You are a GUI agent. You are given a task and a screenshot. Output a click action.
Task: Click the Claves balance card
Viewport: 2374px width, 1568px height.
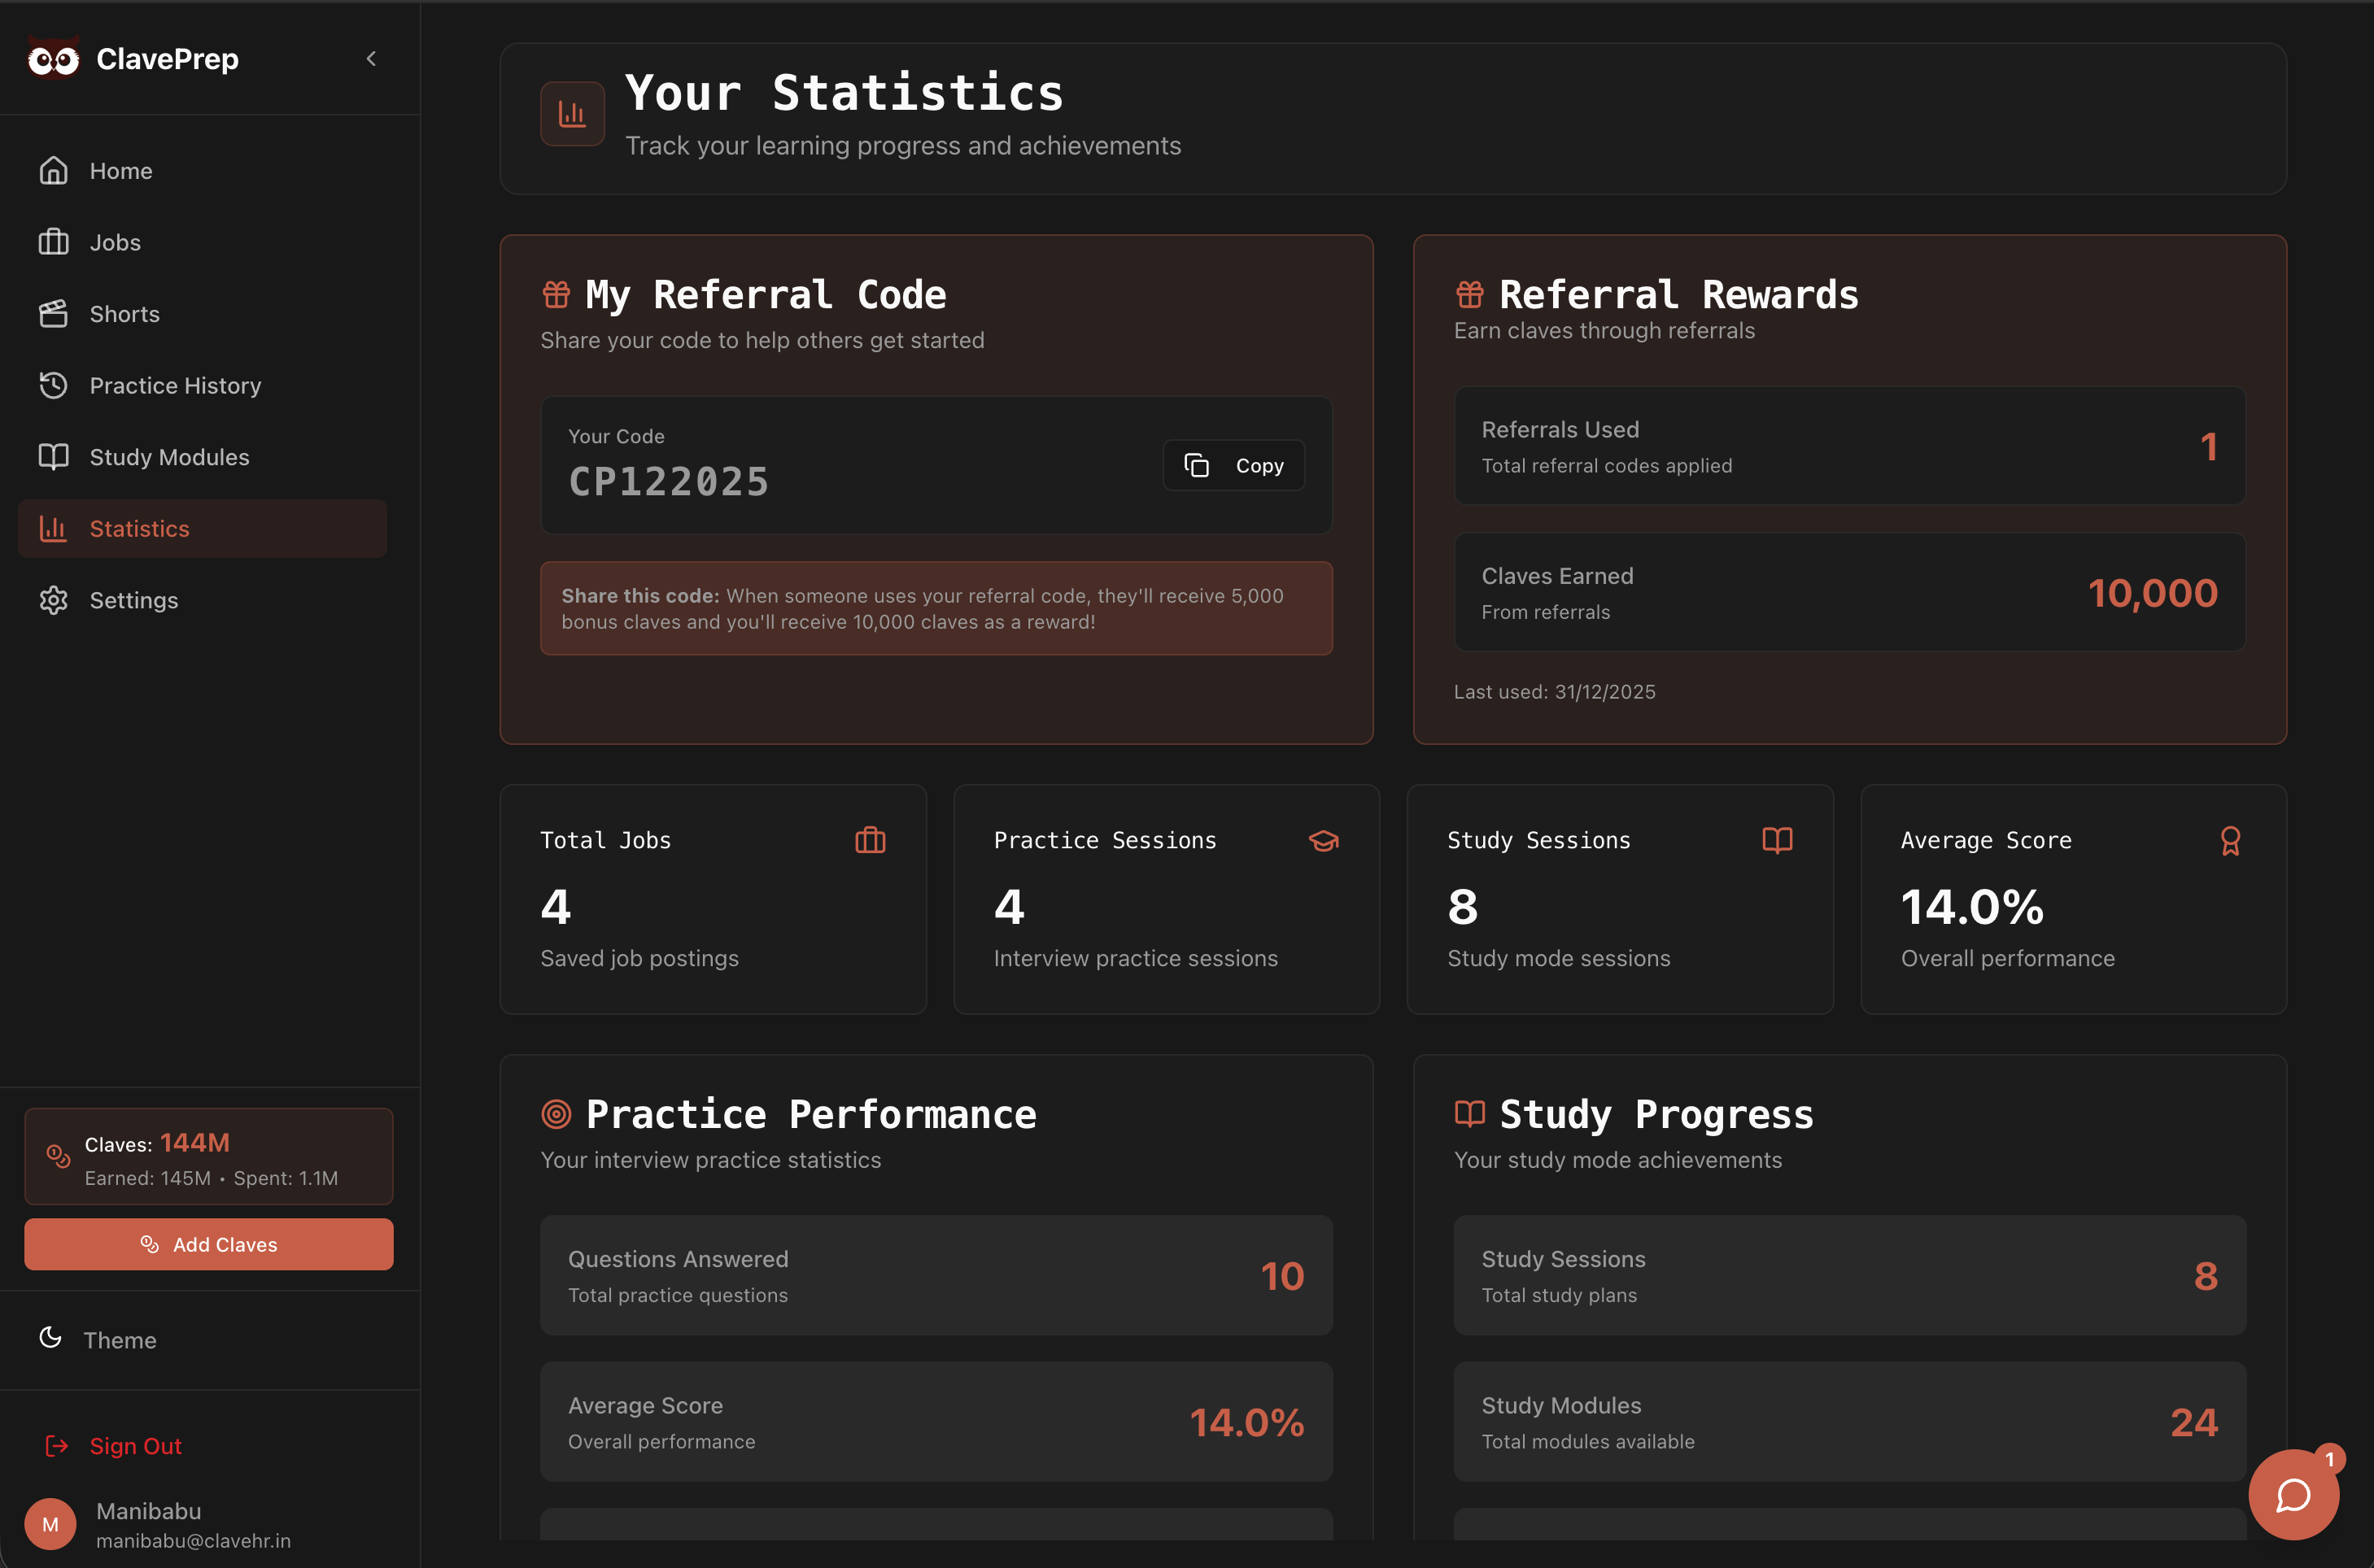[208, 1157]
